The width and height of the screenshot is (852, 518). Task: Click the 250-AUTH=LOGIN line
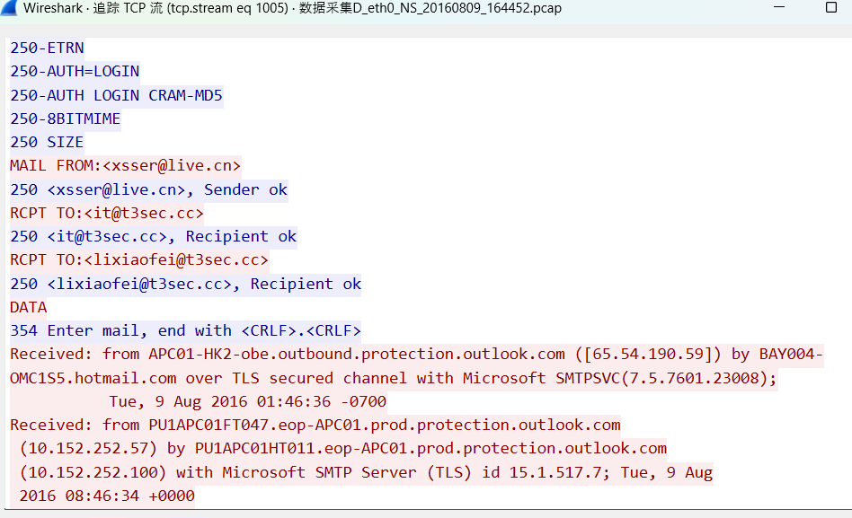click(75, 71)
